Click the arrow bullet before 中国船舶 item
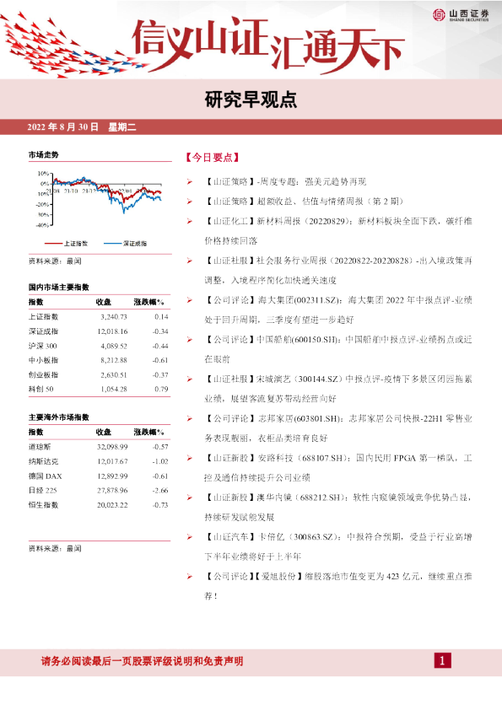This screenshot has height=710, width=502. 189,340
